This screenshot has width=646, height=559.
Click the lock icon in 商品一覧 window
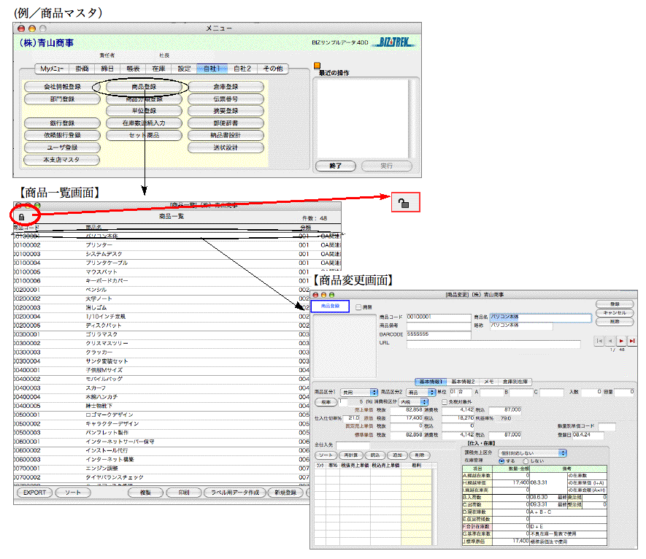coord(21,217)
